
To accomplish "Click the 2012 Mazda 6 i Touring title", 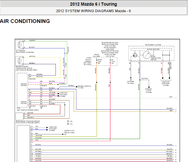I will [94, 4].
